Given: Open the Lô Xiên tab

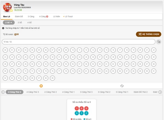Looking at the screenshot, I should (57, 17).
